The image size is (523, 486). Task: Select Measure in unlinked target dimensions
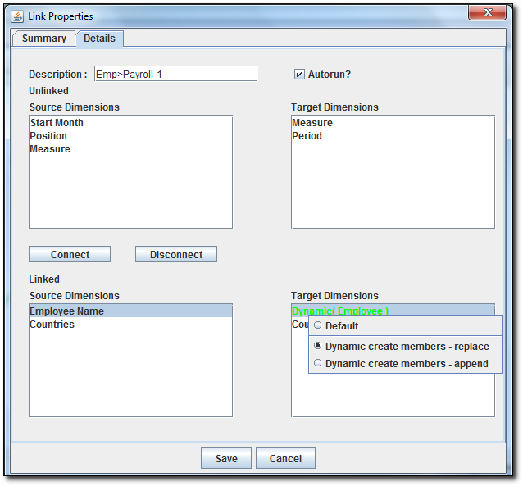click(x=312, y=123)
